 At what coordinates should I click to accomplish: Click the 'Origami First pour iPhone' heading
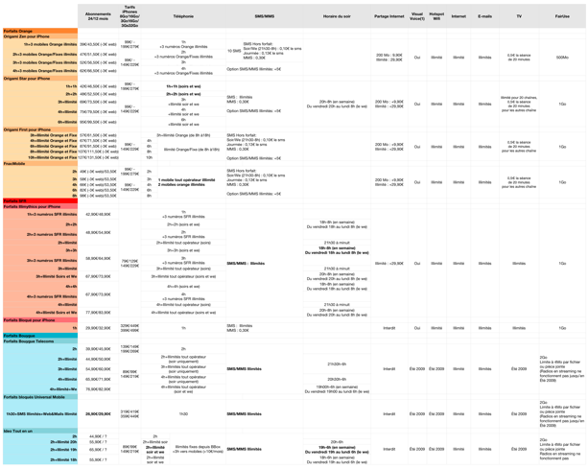pos(27,129)
